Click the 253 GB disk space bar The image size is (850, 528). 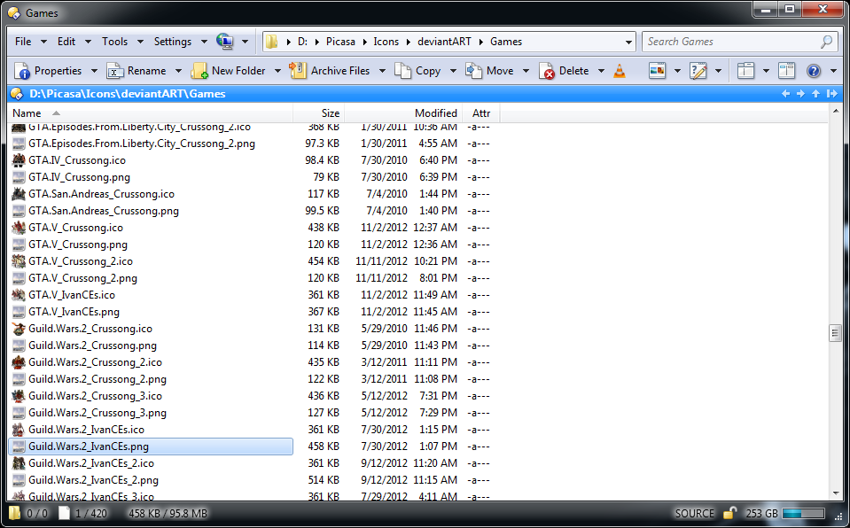click(803, 513)
